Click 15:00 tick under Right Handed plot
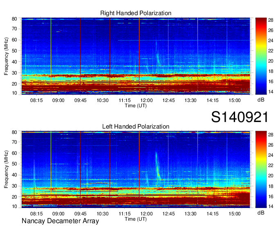This screenshot has width=278, height=226. pyautogui.click(x=234, y=100)
